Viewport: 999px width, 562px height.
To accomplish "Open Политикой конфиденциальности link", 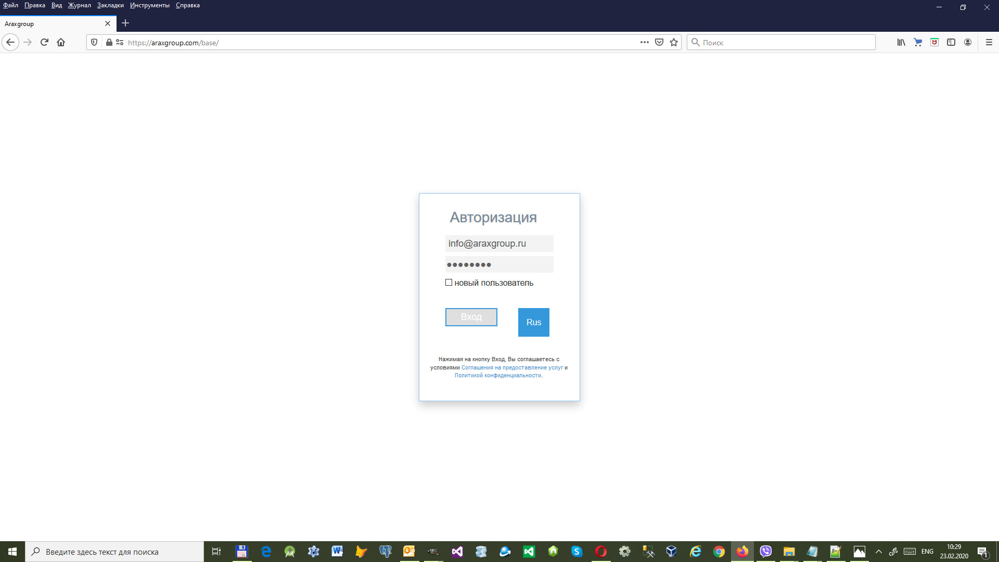I will 497,376.
